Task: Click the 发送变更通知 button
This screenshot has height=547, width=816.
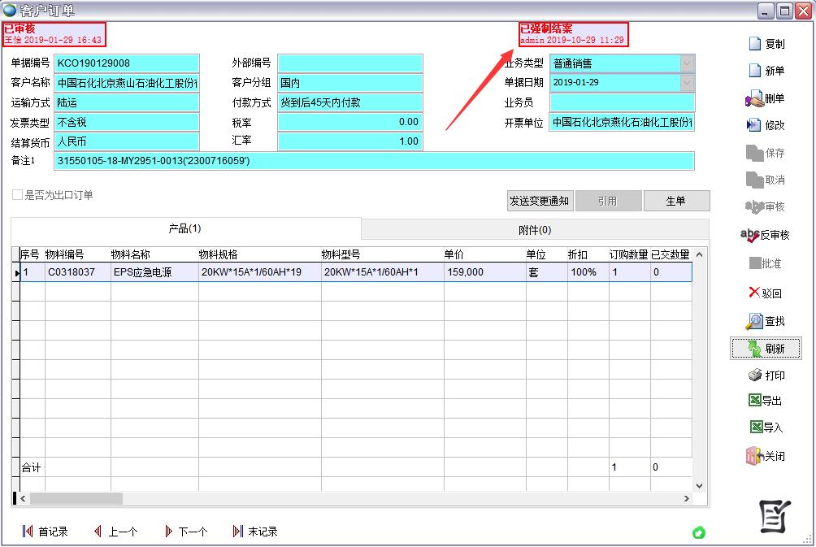Action: pyautogui.click(x=540, y=201)
